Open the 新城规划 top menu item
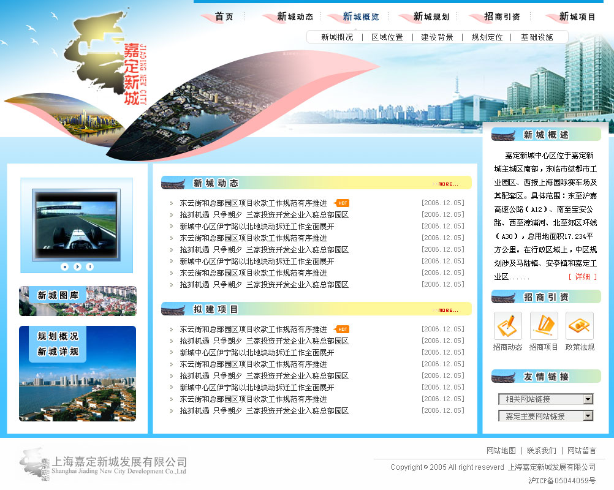This screenshot has height=490, width=614. click(431, 17)
